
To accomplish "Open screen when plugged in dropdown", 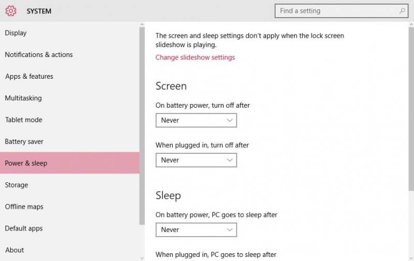I will (196, 160).
